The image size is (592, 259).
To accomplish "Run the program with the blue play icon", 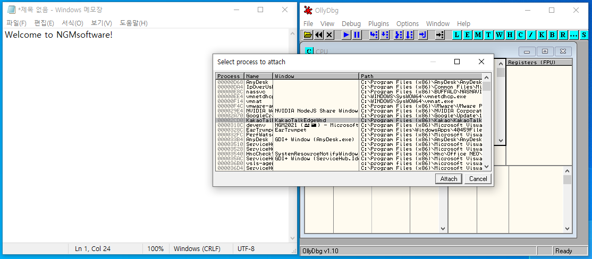I will pos(346,35).
